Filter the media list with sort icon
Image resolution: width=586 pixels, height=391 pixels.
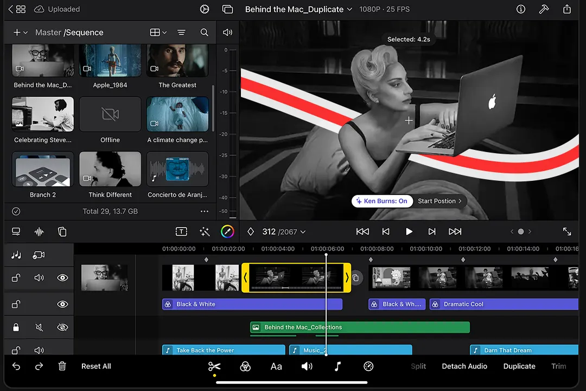tap(181, 33)
